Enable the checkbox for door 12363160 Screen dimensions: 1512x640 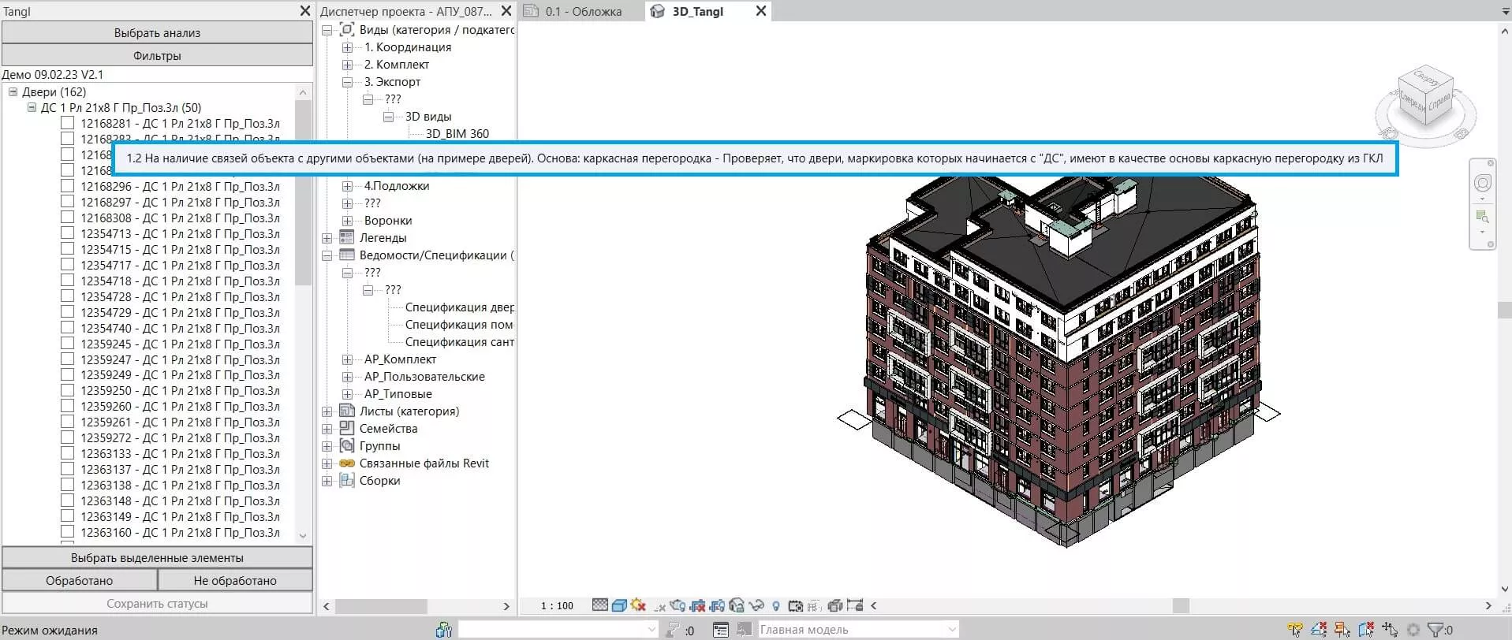click(68, 532)
